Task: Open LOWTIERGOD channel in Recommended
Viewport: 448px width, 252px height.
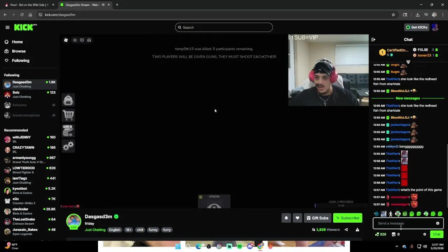Action: pyautogui.click(x=30, y=170)
